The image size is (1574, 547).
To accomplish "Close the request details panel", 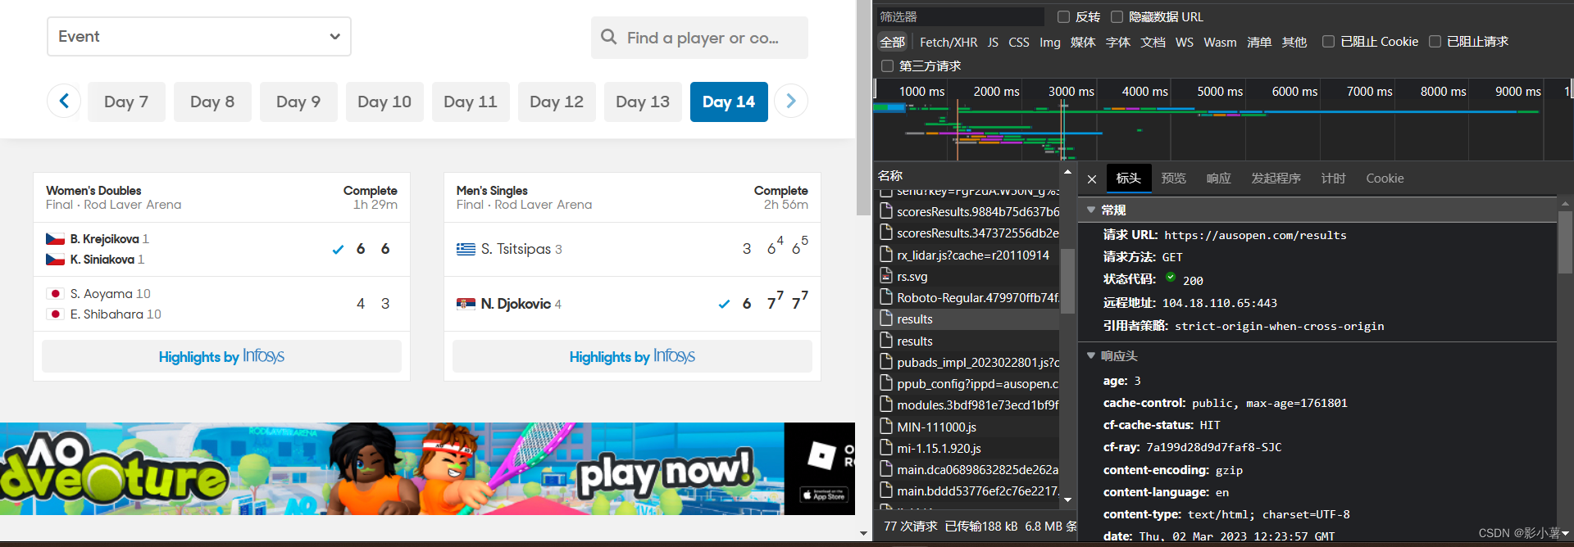I will pyautogui.click(x=1092, y=179).
